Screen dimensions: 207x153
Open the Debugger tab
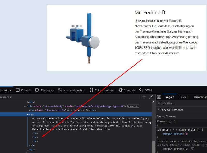pos(45,90)
